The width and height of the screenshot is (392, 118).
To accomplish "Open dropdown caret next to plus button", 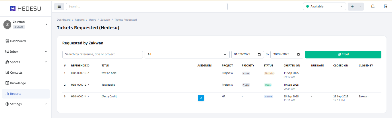I will pyautogui.click(x=360, y=6).
